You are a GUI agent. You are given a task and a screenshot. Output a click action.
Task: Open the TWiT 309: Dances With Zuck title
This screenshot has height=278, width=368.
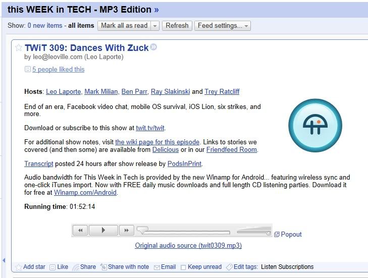(87, 47)
